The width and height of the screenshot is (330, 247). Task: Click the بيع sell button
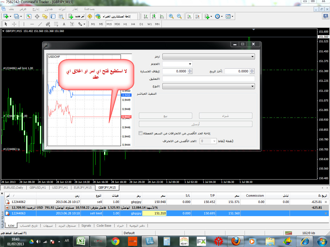tap(165, 116)
